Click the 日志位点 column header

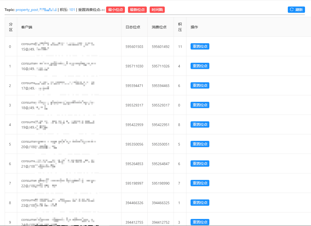133,27
